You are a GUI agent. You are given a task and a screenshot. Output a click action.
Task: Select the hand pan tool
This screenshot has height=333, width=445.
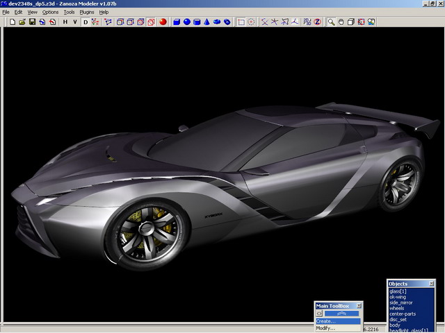click(x=341, y=22)
